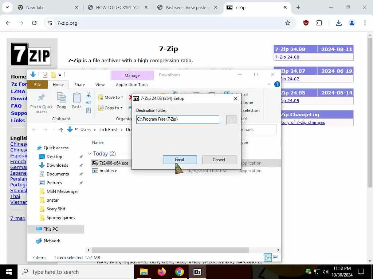Click the Cut scissors icon
373x279 pixels.
pyautogui.click(x=89, y=95)
